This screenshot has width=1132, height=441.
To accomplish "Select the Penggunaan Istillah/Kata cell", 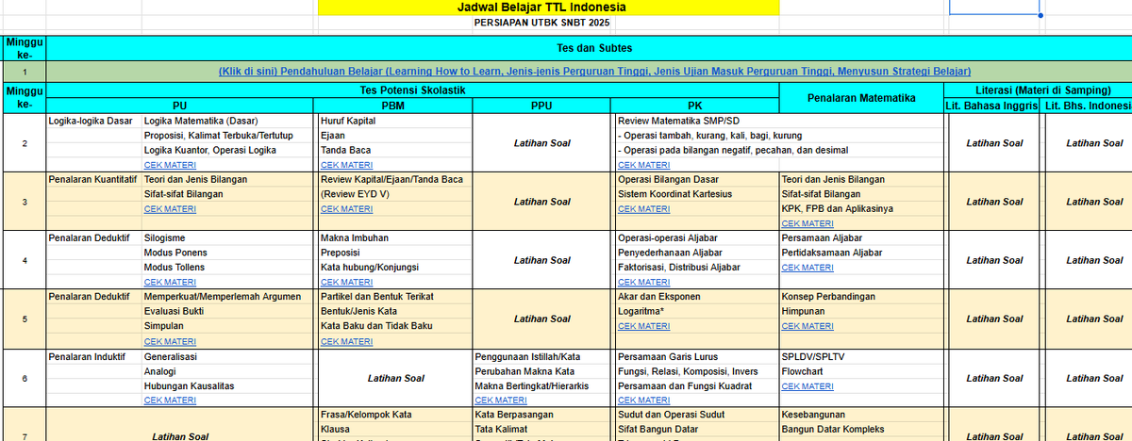I will click(542, 357).
